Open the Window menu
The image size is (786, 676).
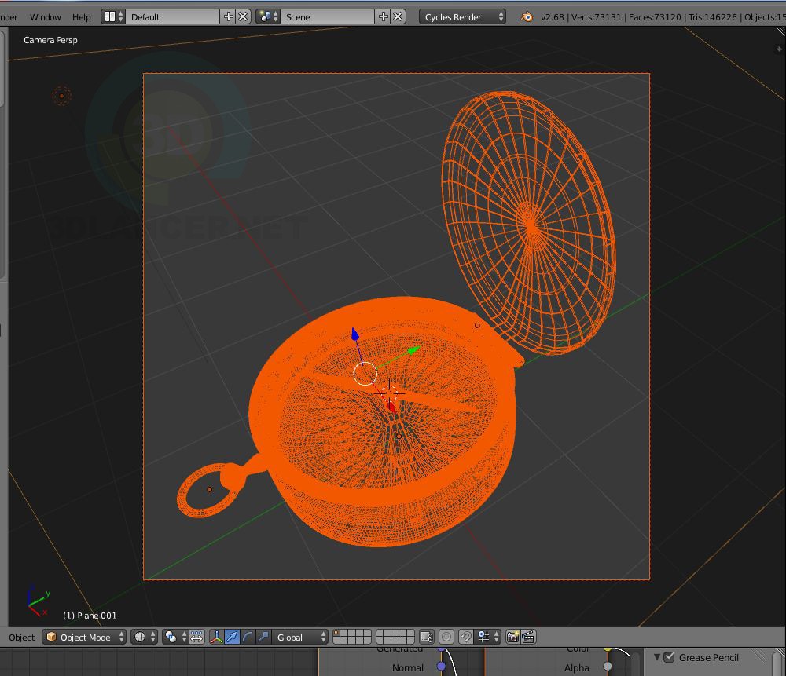[x=45, y=17]
